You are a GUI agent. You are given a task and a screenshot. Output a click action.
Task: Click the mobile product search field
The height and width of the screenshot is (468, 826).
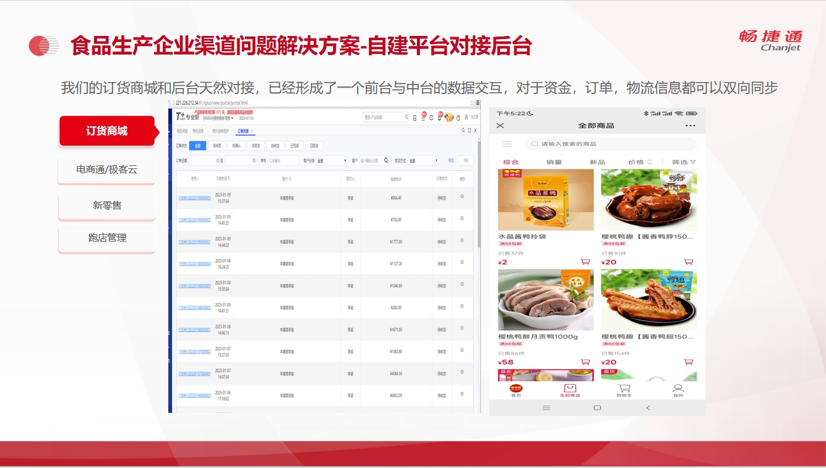click(x=610, y=144)
